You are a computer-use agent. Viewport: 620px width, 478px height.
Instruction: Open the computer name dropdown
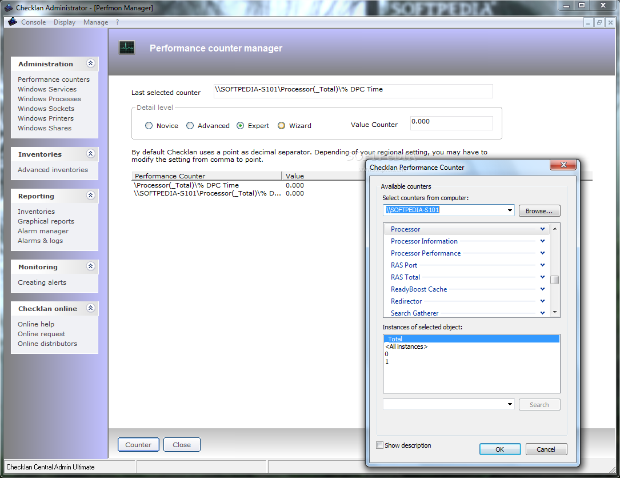pyautogui.click(x=510, y=210)
